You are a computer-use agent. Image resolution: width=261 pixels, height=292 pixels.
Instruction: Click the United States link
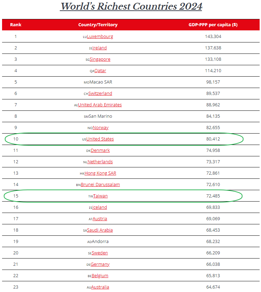pyautogui.click(x=100, y=139)
